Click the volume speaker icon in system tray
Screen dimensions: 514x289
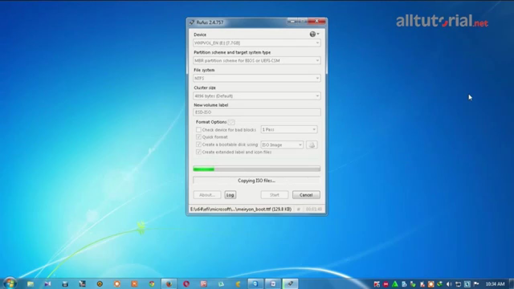(449, 284)
